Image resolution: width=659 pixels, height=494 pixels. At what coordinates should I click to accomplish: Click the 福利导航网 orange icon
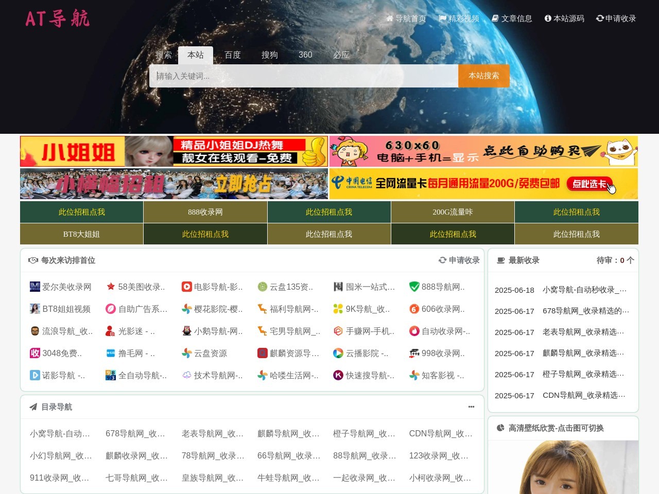pyautogui.click(x=263, y=309)
